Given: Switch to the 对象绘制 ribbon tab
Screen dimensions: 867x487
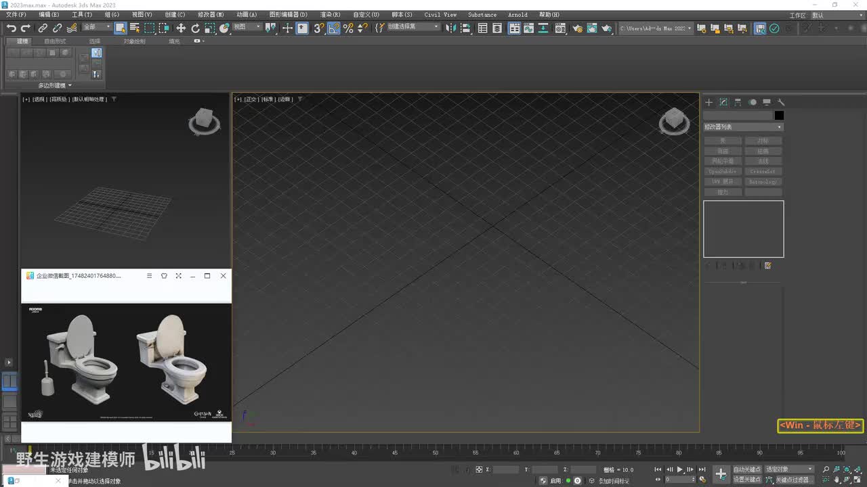Looking at the screenshot, I should pos(134,41).
